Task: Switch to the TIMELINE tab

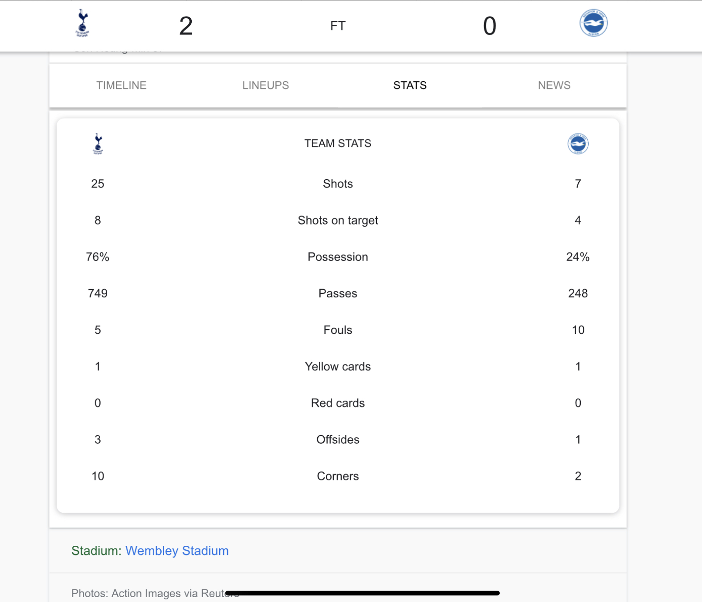Action: (x=122, y=85)
